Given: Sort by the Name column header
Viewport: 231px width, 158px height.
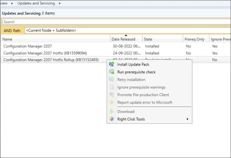Looking at the screenshot, I should point(55,39).
